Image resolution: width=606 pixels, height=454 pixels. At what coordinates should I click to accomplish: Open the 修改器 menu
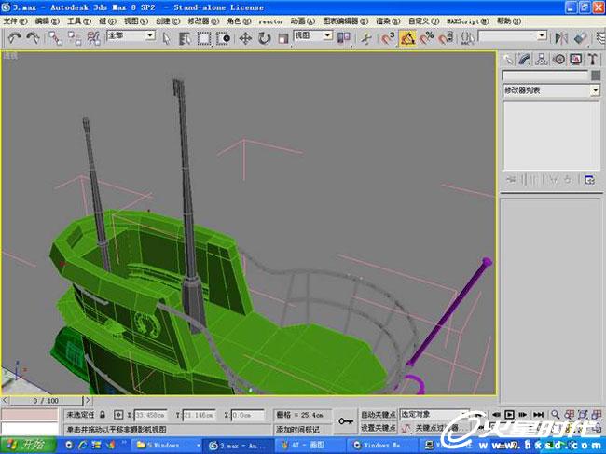tap(203, 21)
